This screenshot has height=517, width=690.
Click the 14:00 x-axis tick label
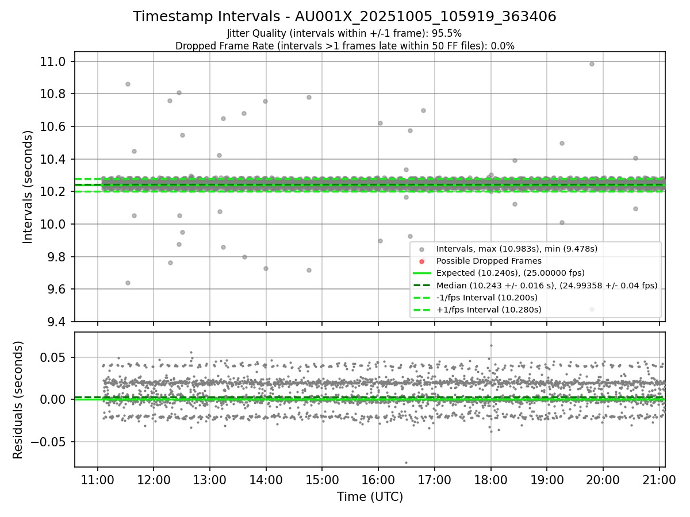(x=266, y=480)
